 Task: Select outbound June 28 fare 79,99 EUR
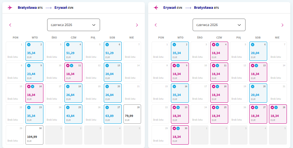tap(132, 114)
